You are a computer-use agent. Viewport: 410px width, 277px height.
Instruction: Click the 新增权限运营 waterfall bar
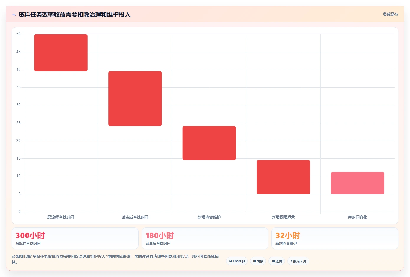point(283,177)
